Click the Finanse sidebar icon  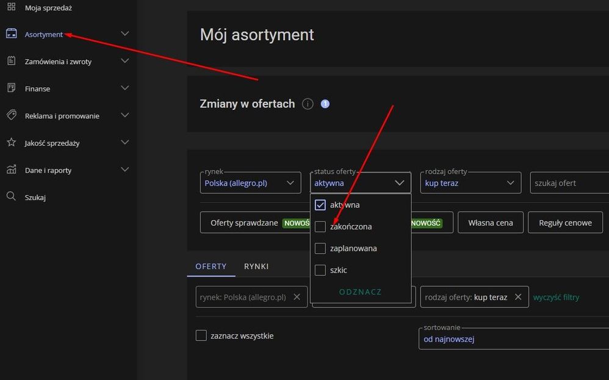click(11, 88)
